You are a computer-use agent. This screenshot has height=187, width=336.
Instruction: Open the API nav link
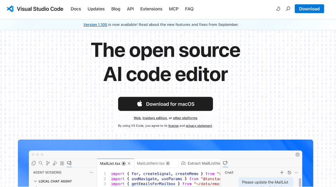pyautogui.click(x=130, y=9)
